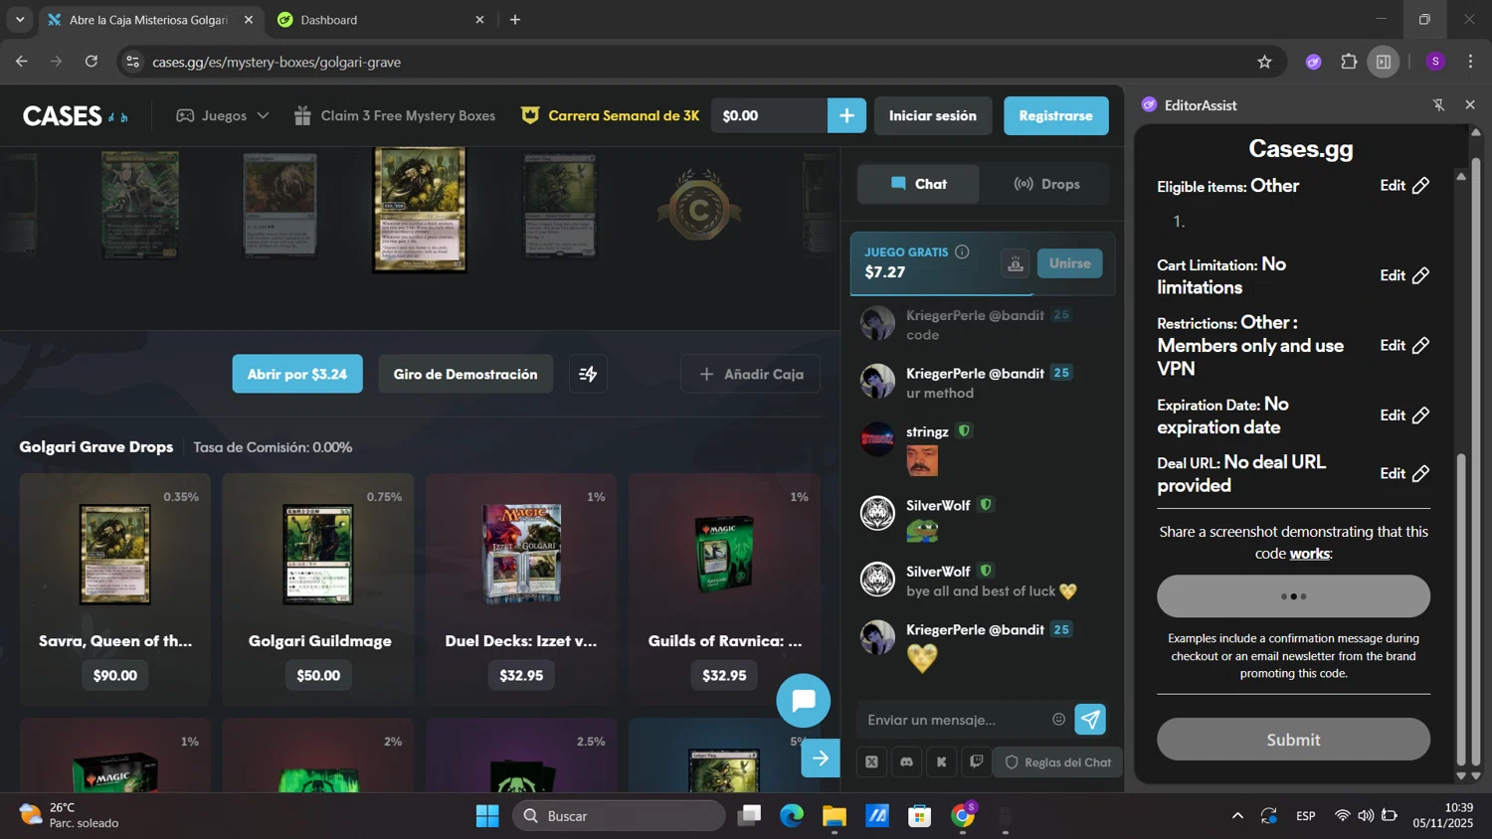Image resolution: width=1492 pixels, height=839 pixels.
Task: Click the purple EditorAssist extension icon
Action: [1313, 62]
